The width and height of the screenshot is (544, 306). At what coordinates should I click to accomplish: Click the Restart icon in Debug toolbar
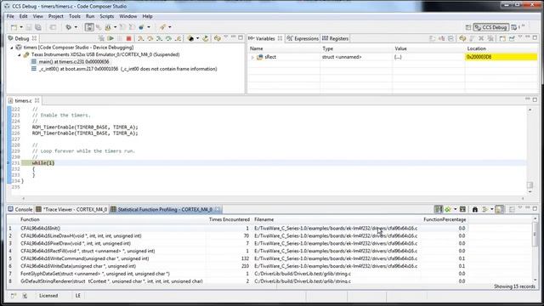point(206,38)
